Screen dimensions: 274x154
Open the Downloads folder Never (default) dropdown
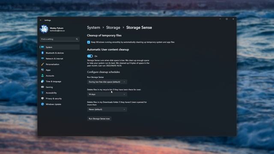click(x=107, y=110)
